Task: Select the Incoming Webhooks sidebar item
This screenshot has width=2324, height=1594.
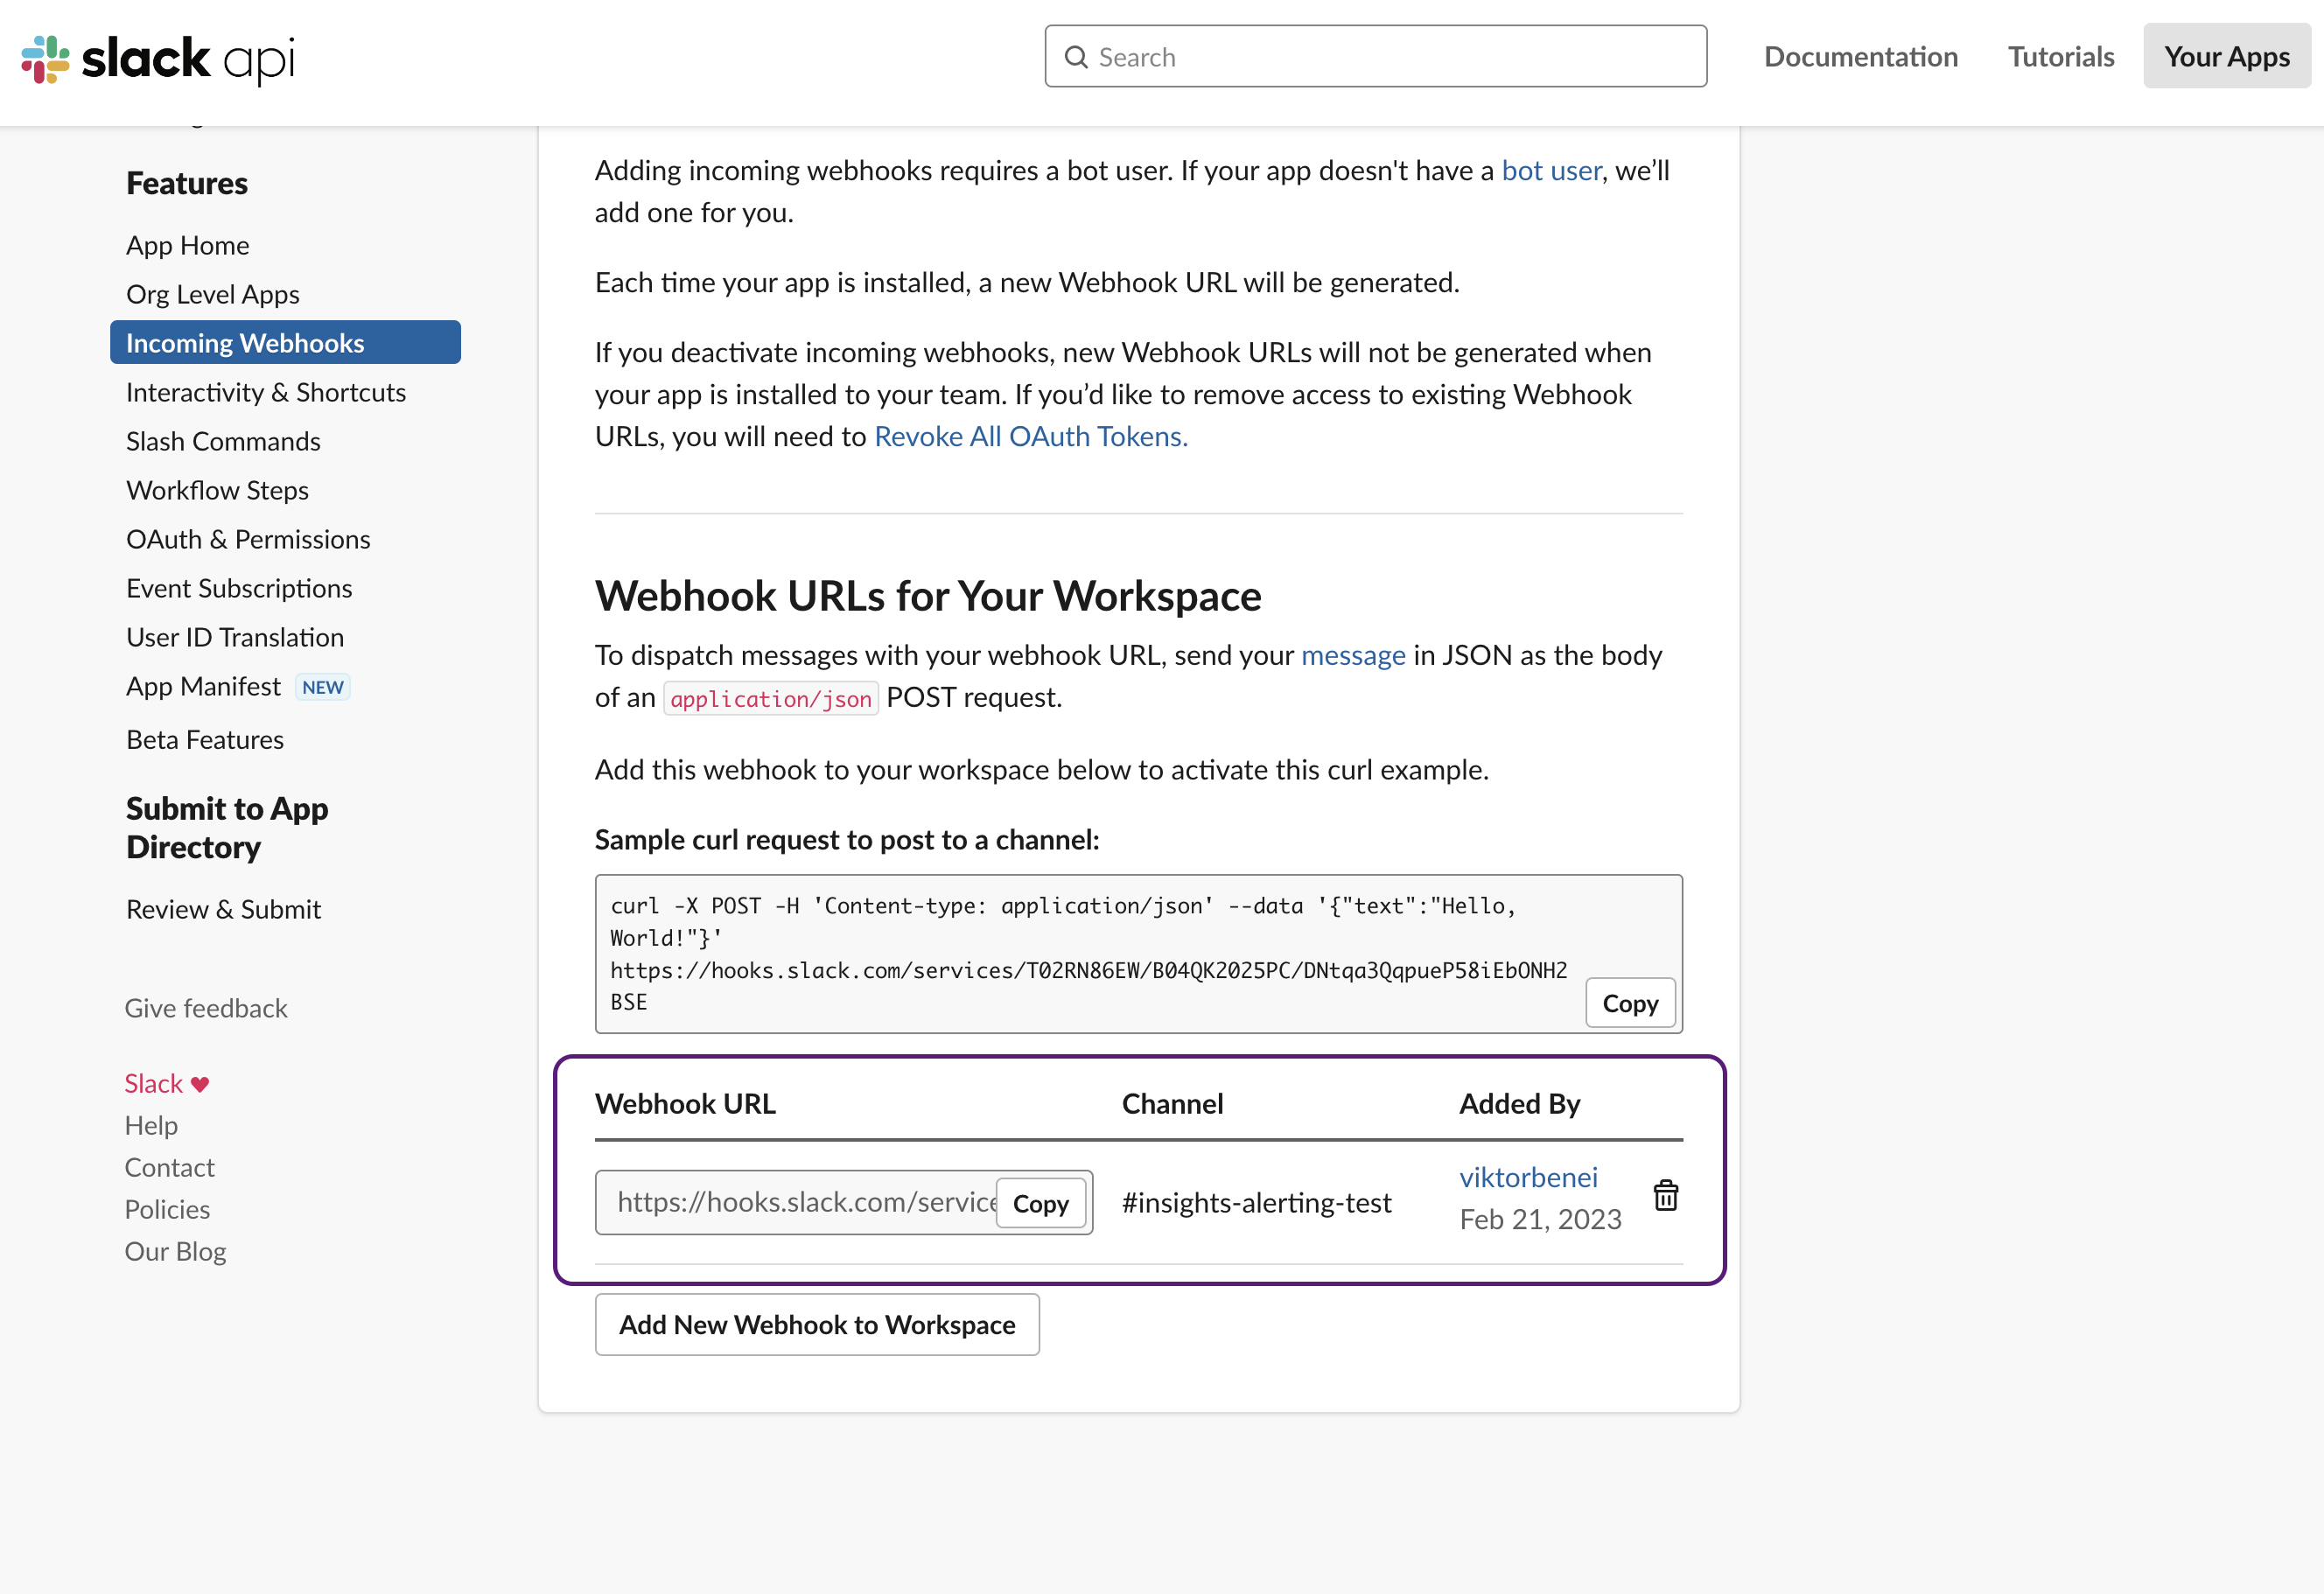Action: pyautogui.click(x=285, y=343)
